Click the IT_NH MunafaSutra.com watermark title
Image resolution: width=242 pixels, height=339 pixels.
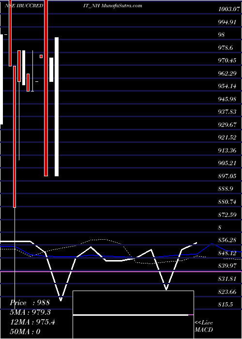pyautogui.click(x=113, y=6)
